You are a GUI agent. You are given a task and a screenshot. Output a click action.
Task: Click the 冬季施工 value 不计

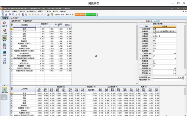click(164, 34)
